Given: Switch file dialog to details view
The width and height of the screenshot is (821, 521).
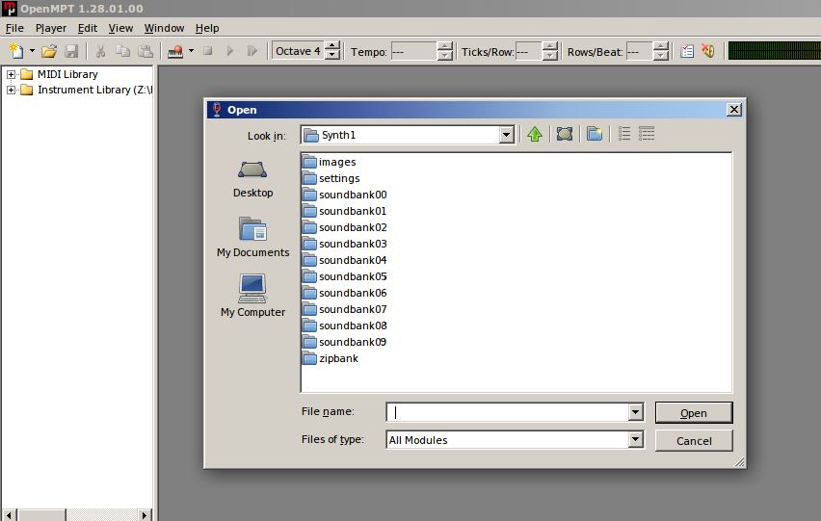Looking at the screenshot, I should (647, 135).
